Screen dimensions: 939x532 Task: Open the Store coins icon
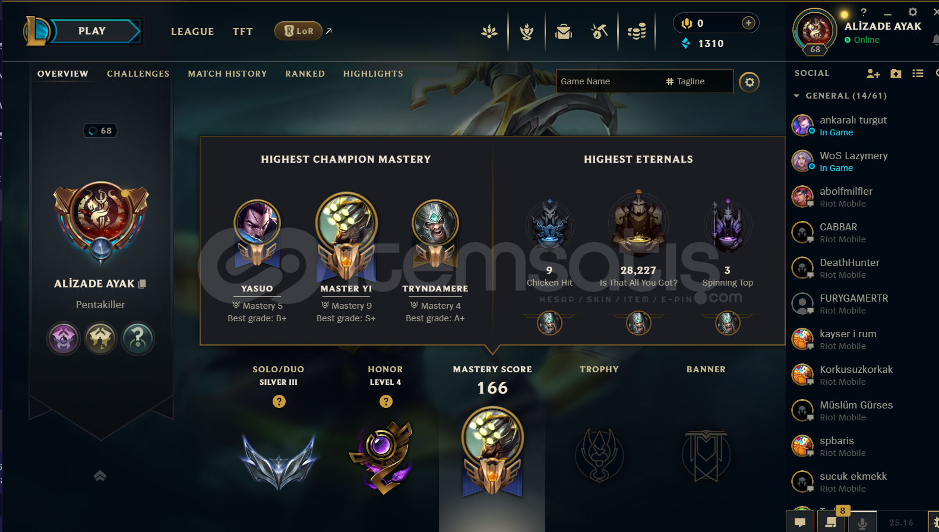pos(637,31)
